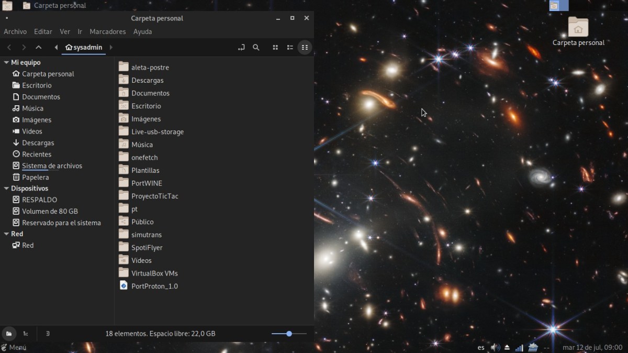Screen dimensions: 628x353
Task: Click the search magnifier in the toolbar
Action: [256, 47]
